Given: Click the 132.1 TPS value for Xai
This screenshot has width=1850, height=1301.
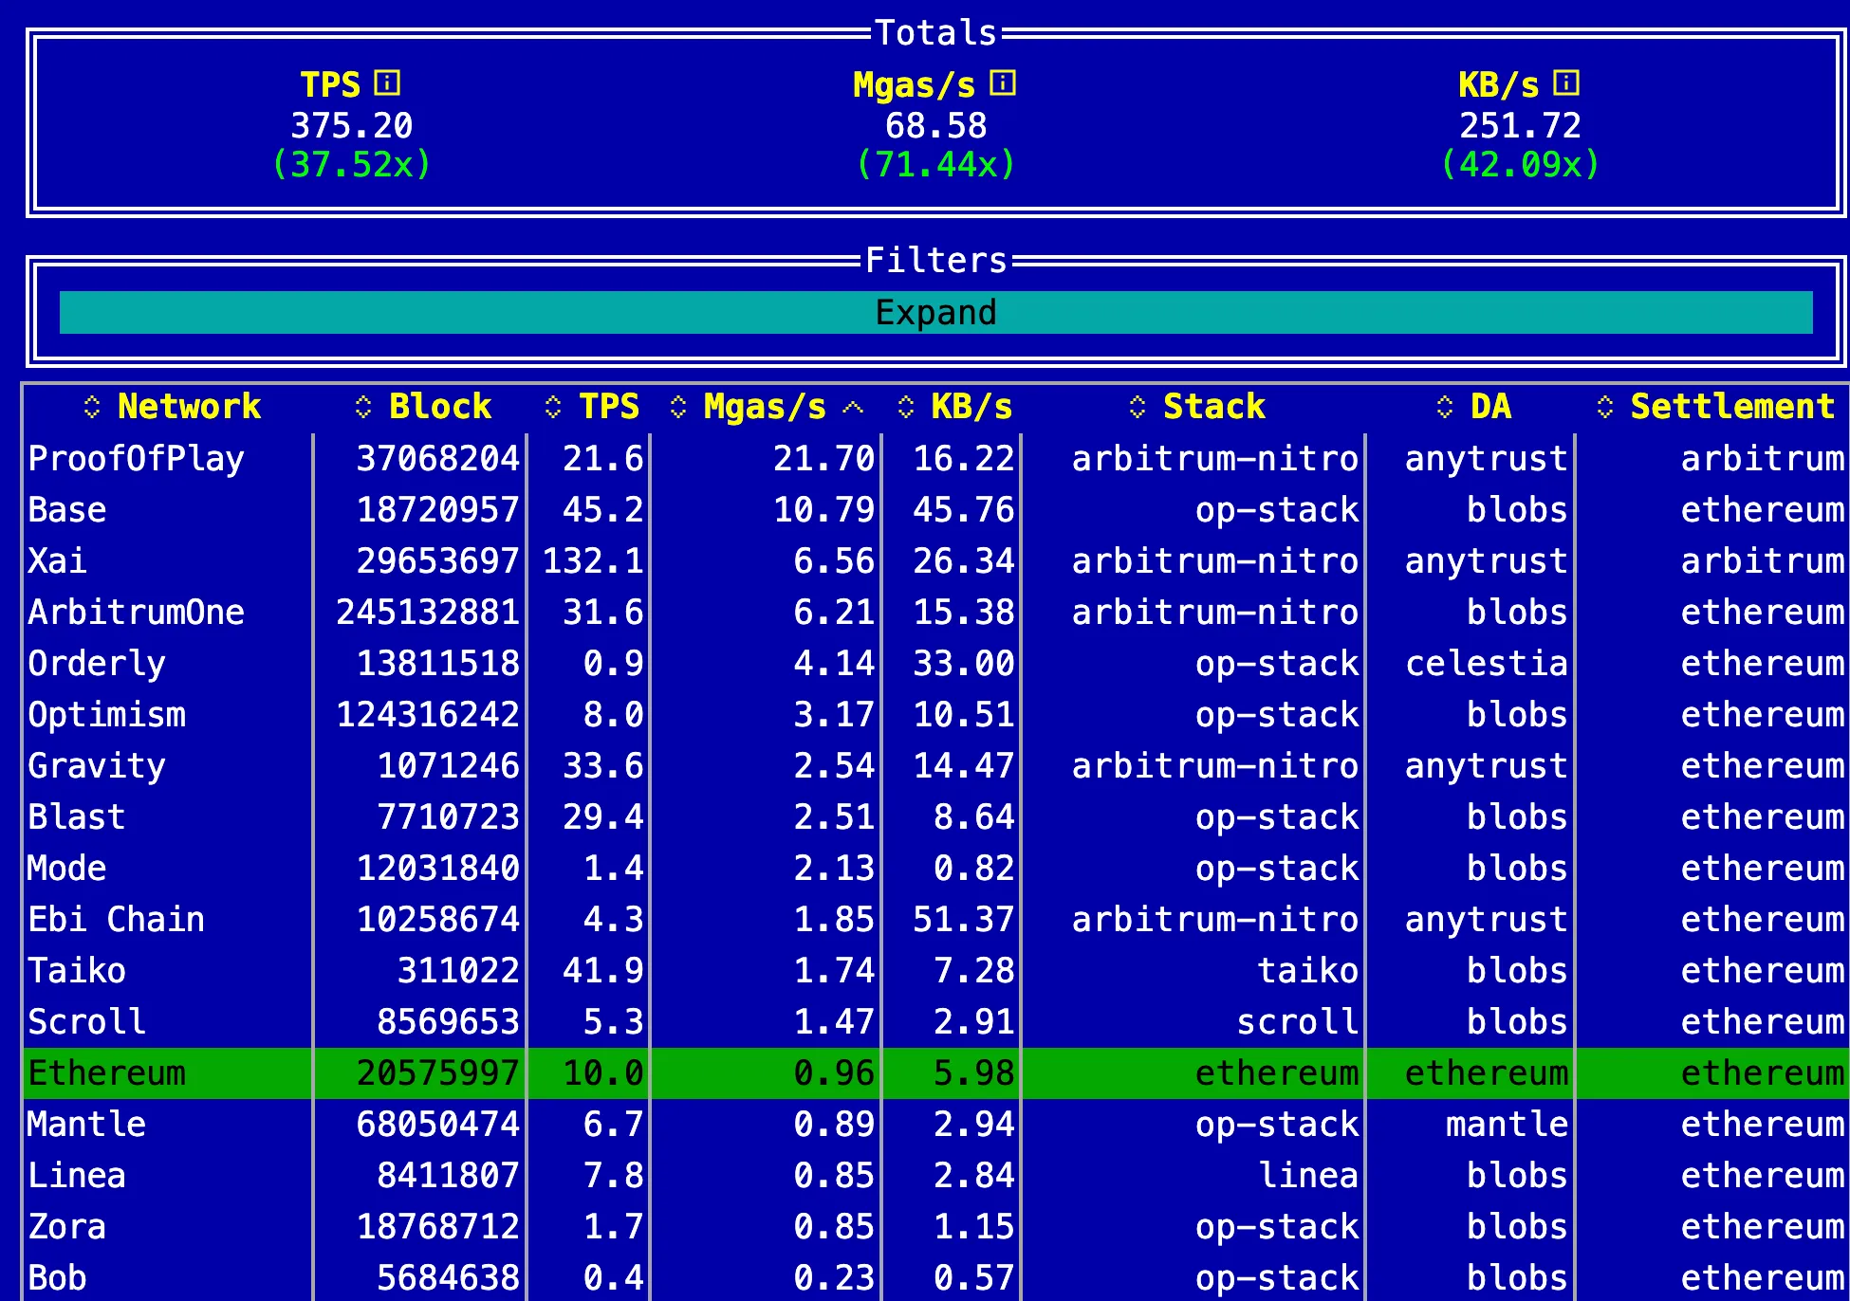Looking at the screenshot, I should [593, 561].
